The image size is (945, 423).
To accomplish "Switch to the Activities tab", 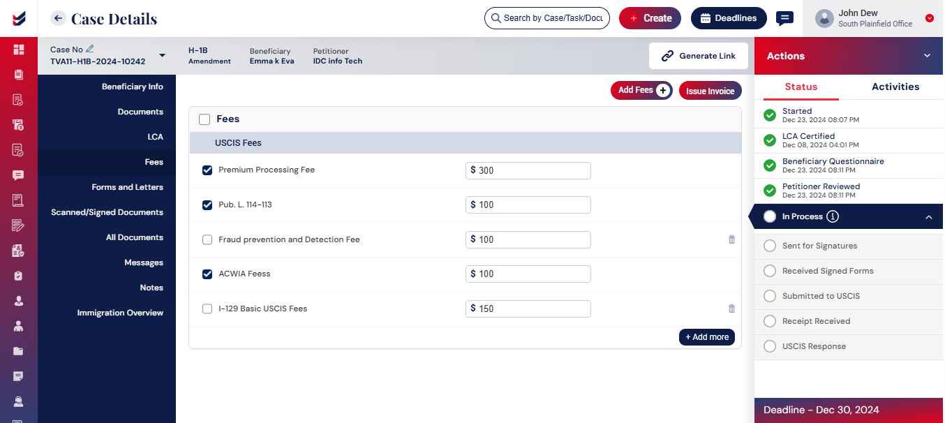I will pos(895,87).
